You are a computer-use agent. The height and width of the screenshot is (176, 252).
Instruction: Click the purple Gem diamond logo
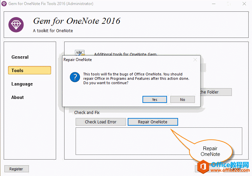(16, 25)
